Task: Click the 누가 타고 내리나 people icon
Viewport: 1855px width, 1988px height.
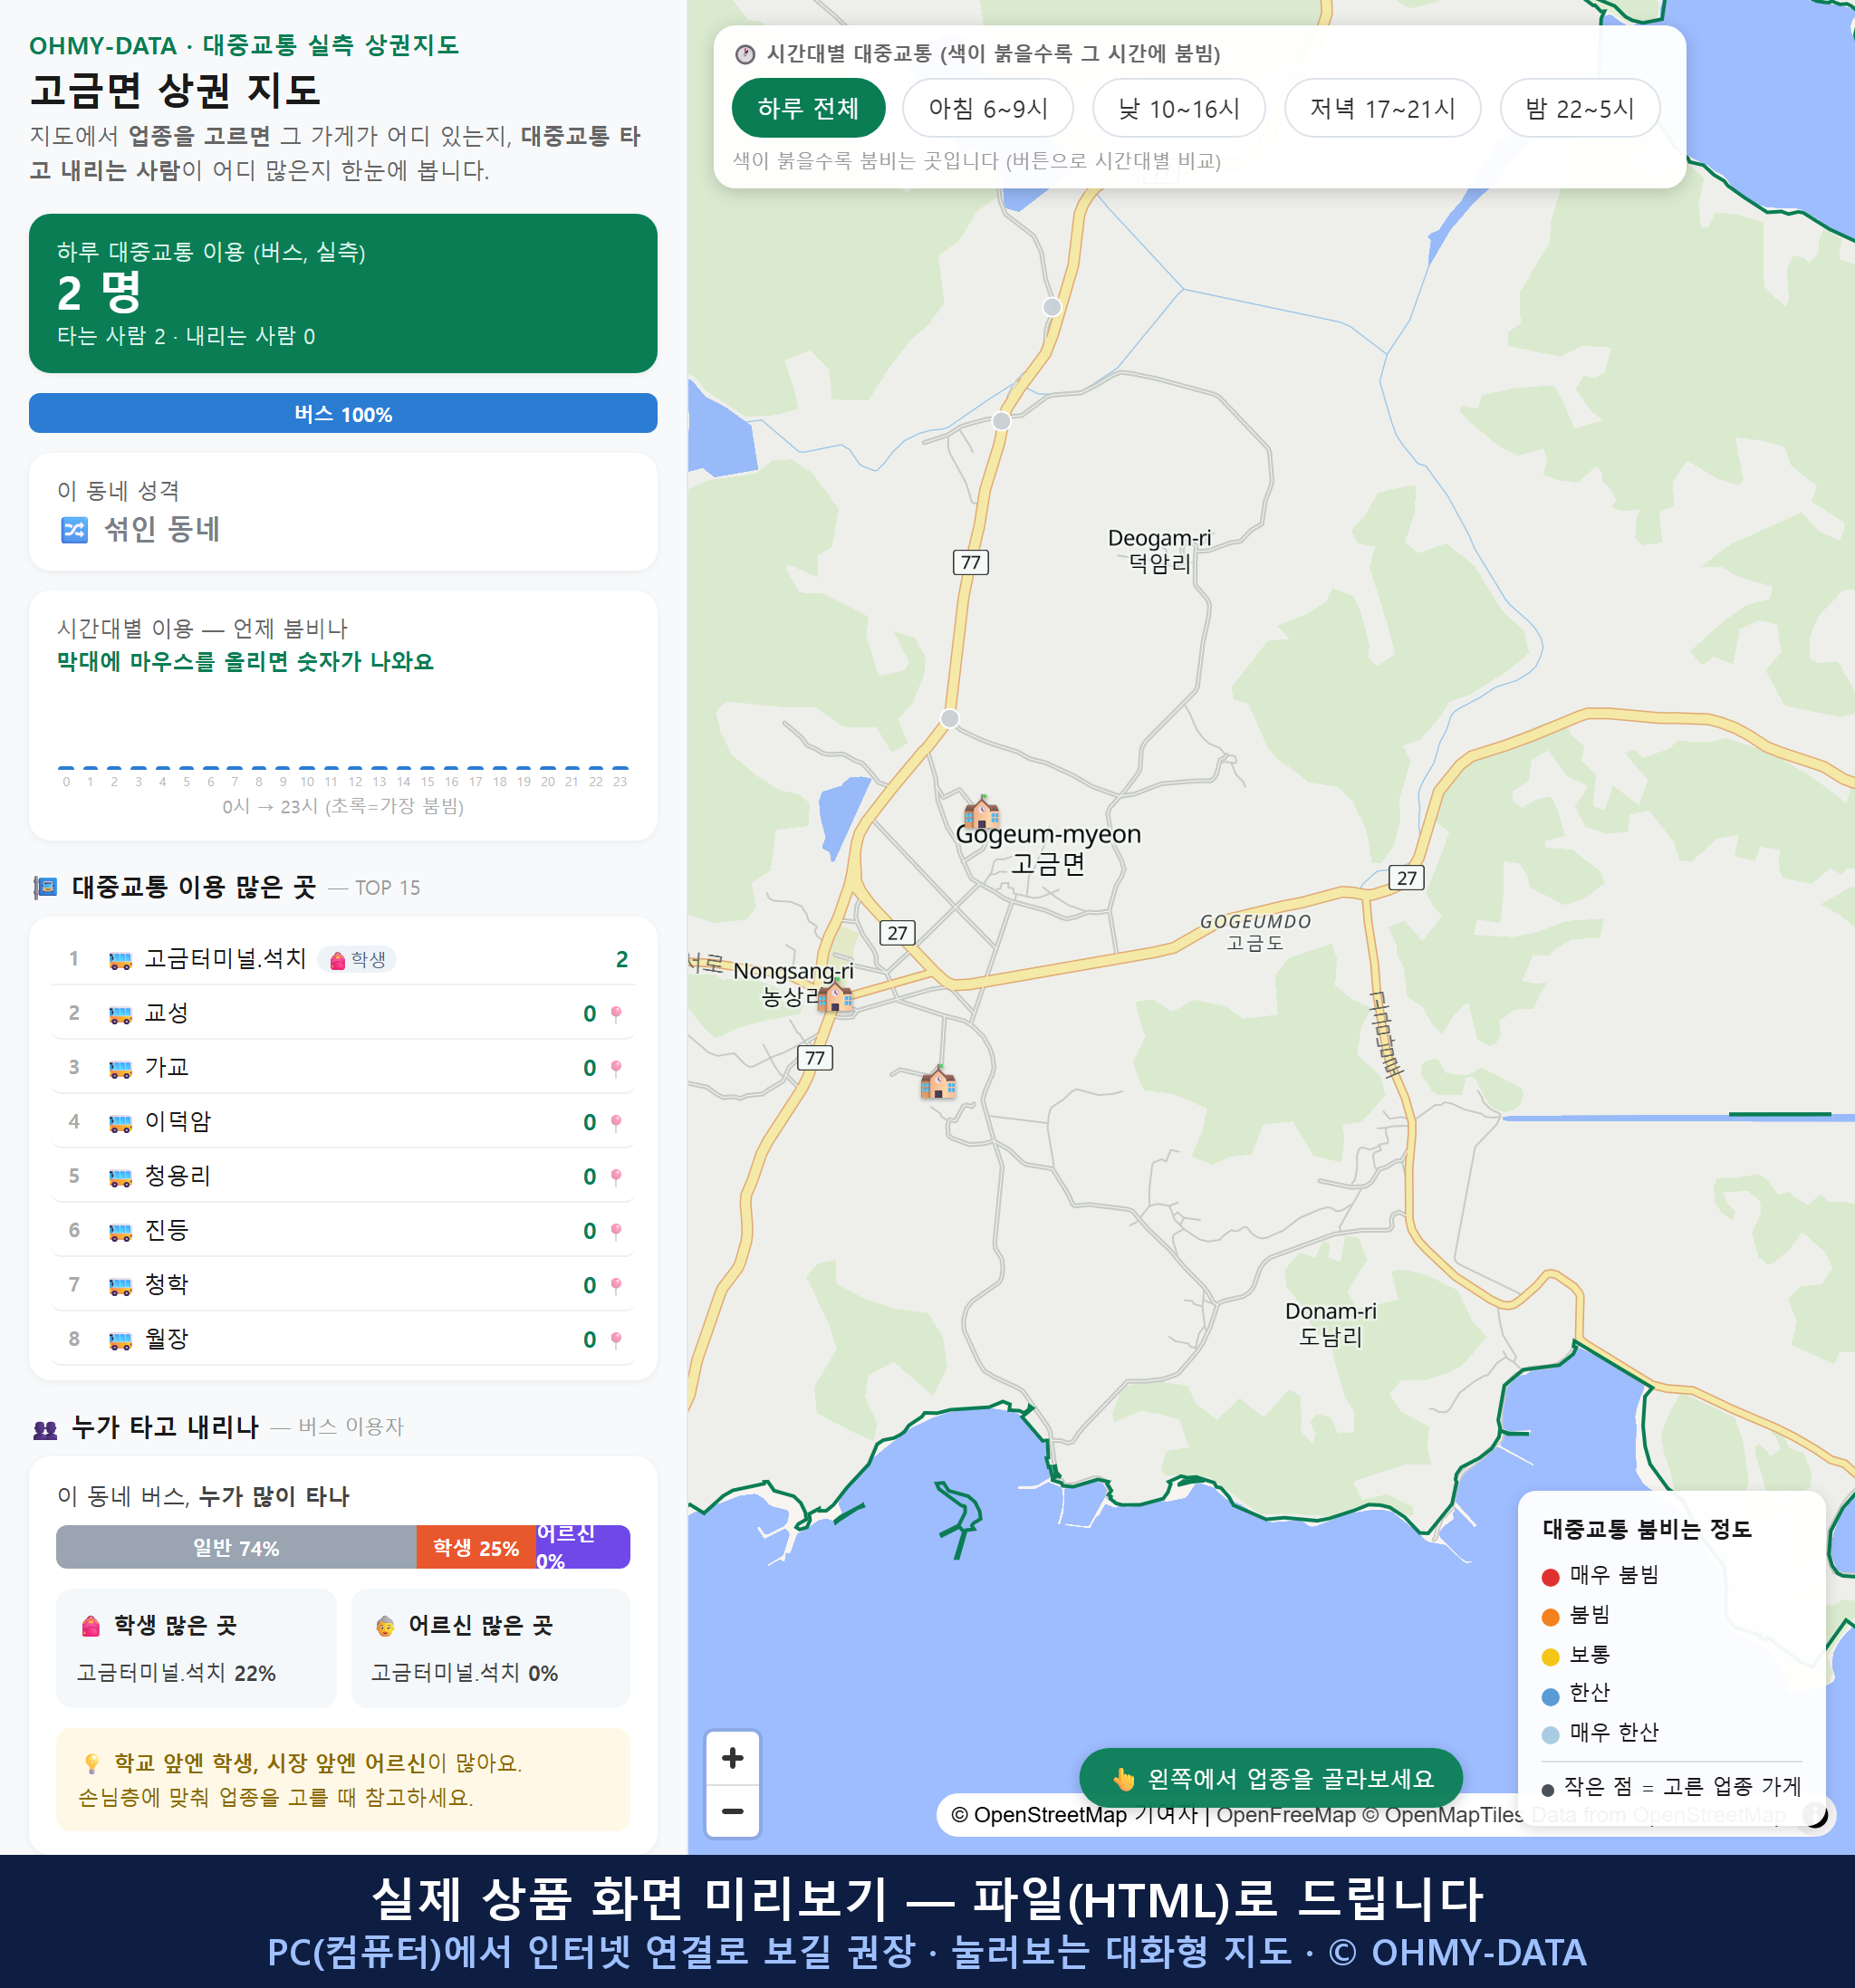Action: pos(46,1429)
